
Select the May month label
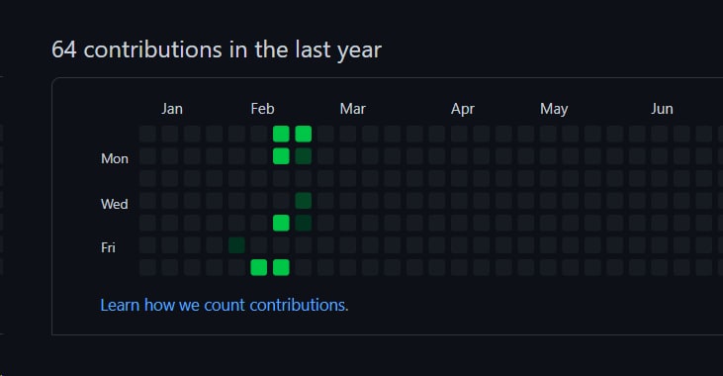(554, 110)
